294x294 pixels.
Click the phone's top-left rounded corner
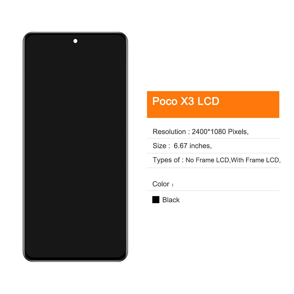click(x=28, y=37)
